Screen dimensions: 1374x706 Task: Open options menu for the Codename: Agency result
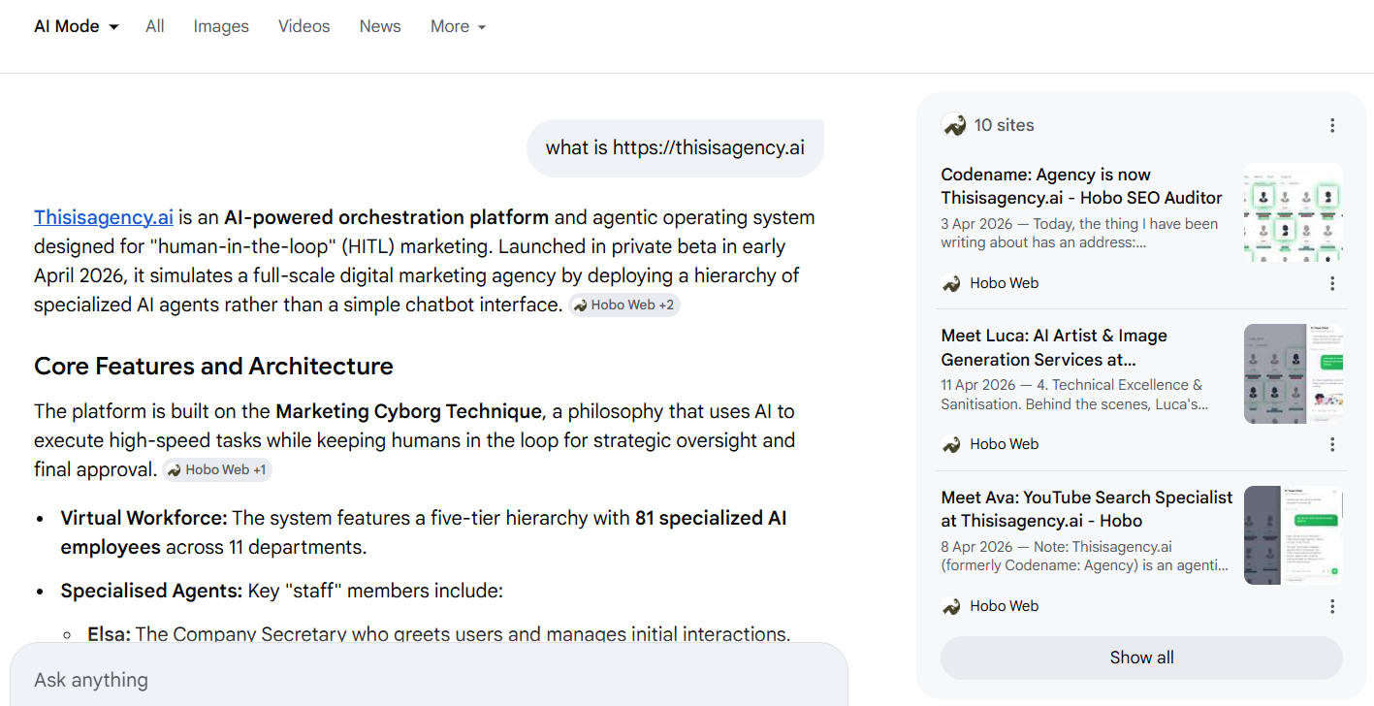pos(1332,283)
